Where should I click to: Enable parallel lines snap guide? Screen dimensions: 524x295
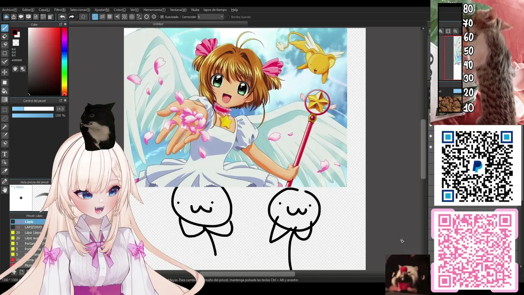[102, 17]
